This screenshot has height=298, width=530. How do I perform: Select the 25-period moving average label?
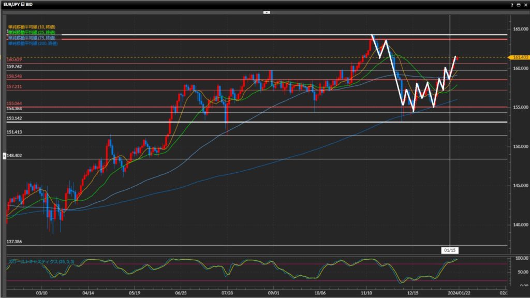tap(32, 32)
